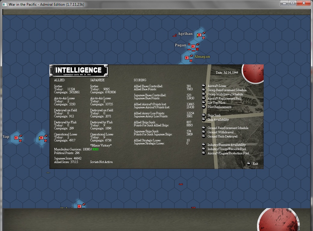
Task: Click Soviets Not Active text
Action: (x=101, y=162)
